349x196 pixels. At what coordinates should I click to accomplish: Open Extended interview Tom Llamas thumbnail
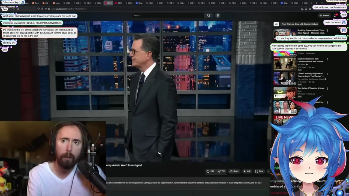285,64
